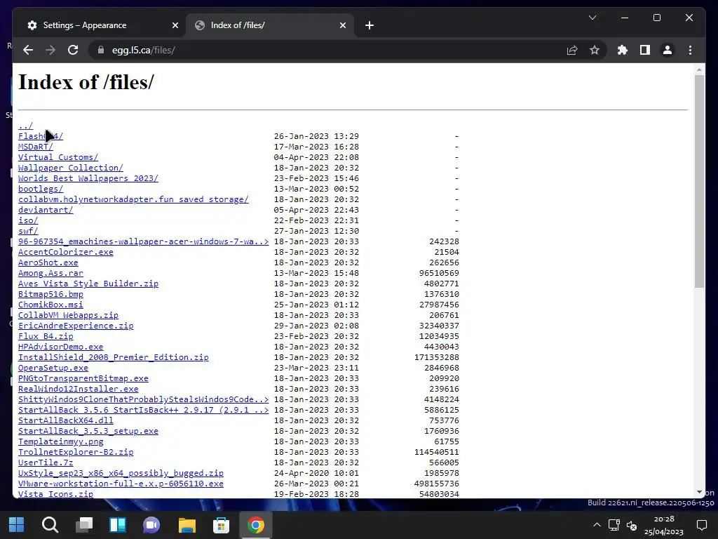Open File Explorer from the taskbar
718x539 pixels.
point(187,525)
